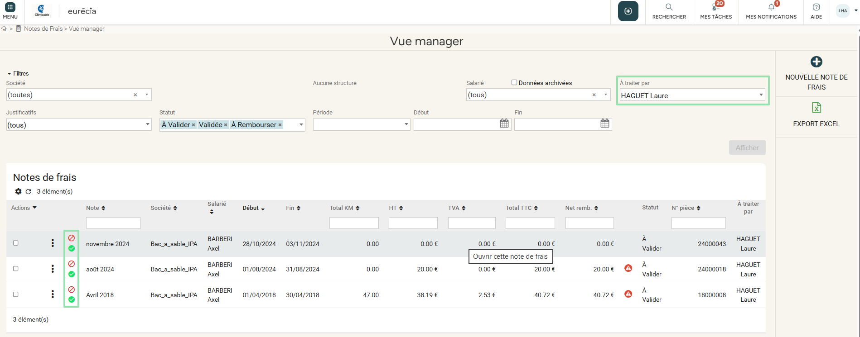Open the main Menu grid
The height and width of the screenshot is (337, 860).
point(10,8)
